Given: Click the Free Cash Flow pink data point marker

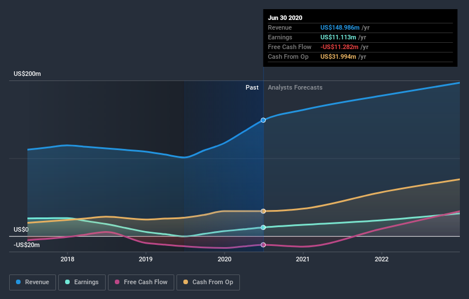Looking at the screenshot, I should (263, 245).
